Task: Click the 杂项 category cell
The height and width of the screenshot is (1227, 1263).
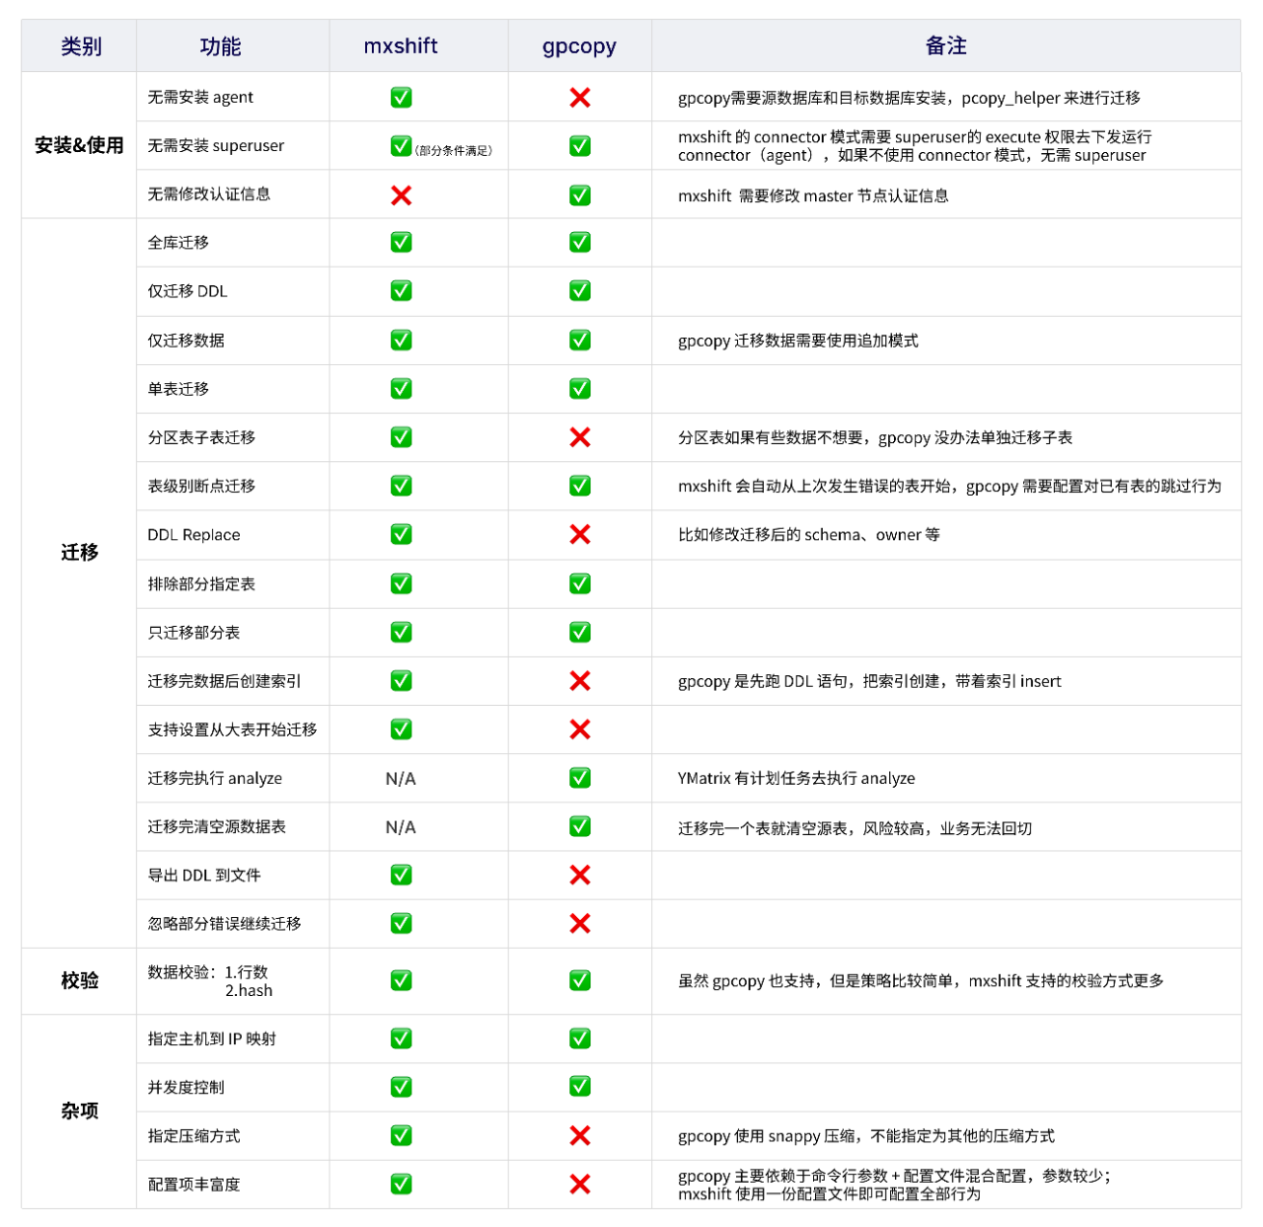Action: pyautogui.click(x=80, y=1112)
